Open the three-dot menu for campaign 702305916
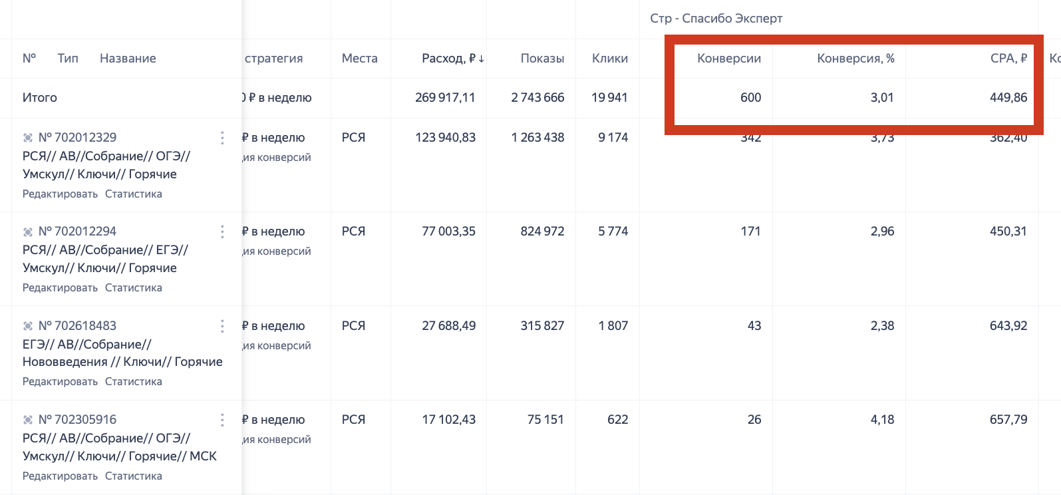Viewport: 1061px width, 495px height. point(222,420)
